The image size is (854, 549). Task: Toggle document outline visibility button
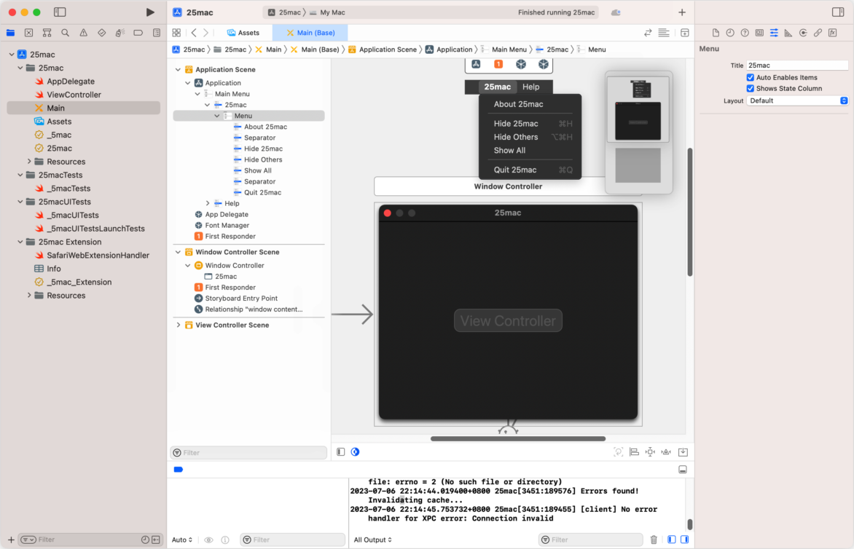[340, 451]
